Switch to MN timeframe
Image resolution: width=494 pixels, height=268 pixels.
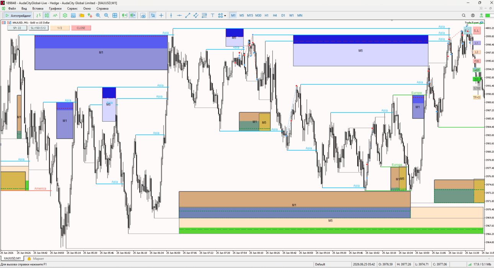[x=300, y=15]
